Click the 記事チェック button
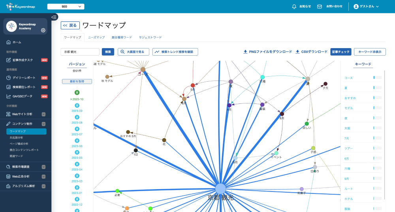 [340, 52]
